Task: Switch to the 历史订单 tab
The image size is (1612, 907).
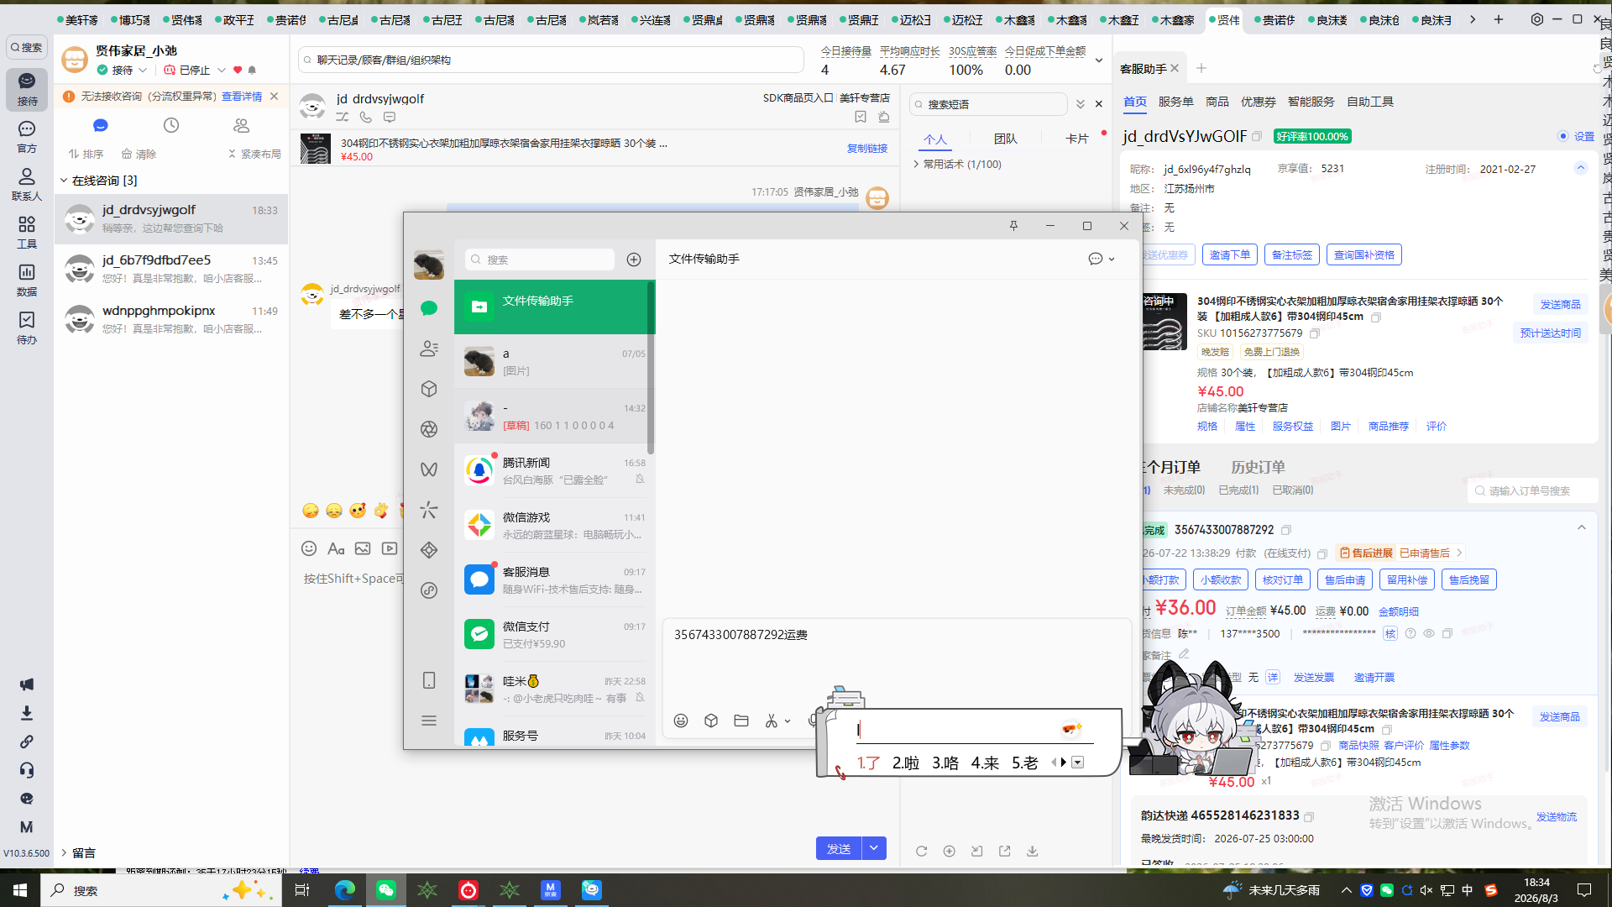Action: (1258, 467)
